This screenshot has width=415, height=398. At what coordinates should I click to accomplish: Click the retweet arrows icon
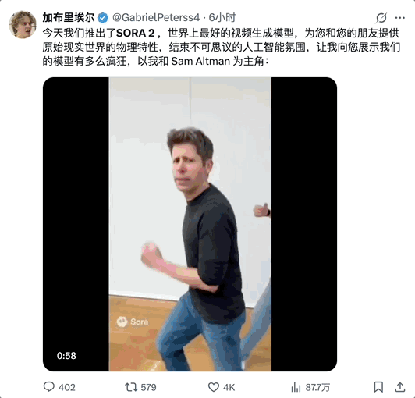[x=131, y=387]
